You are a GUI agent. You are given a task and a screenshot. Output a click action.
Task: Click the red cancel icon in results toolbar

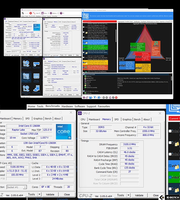116,97
